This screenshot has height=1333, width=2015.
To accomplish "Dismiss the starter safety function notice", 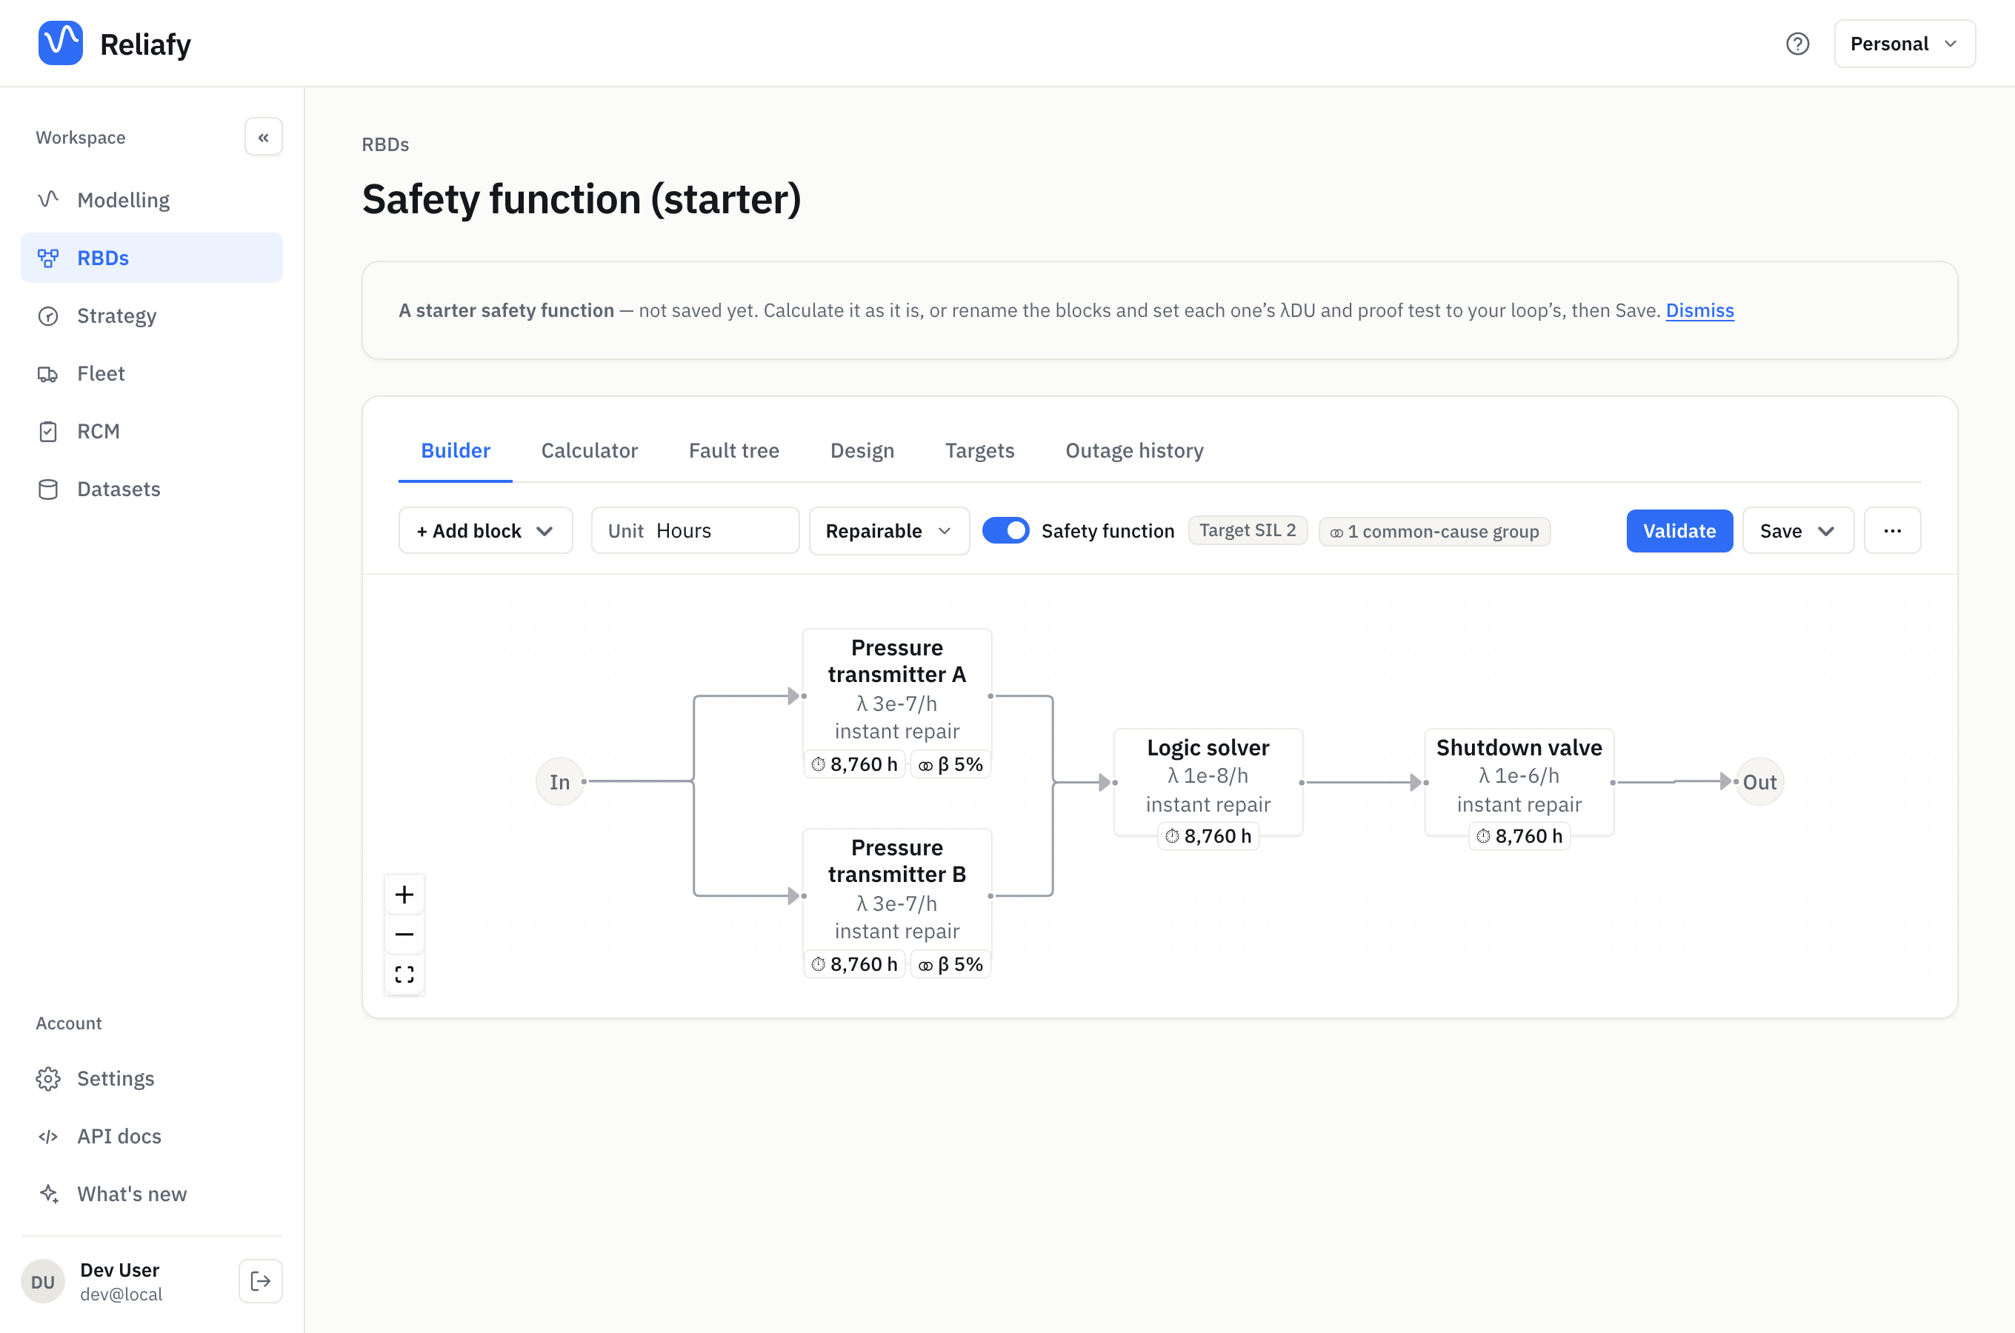I will coord(1699,310).
